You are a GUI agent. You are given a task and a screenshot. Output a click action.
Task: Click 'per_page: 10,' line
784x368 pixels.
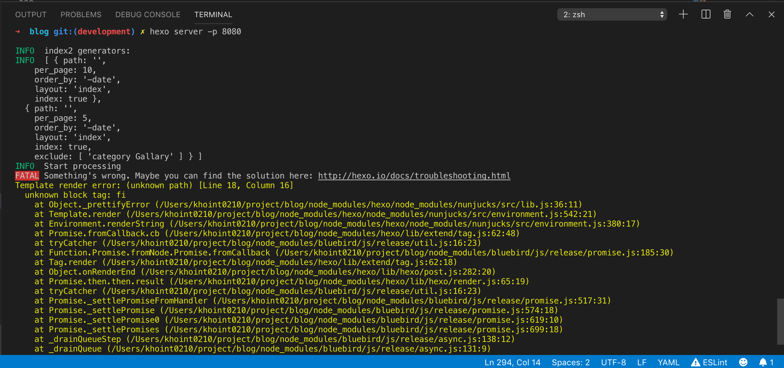65,70
